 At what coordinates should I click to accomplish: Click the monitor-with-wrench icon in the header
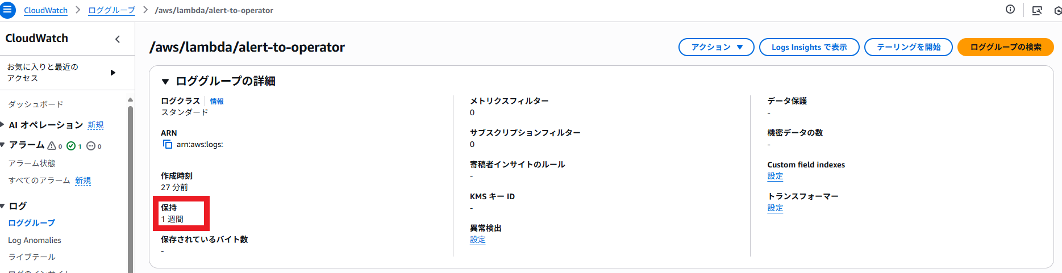[x=1036, y=10]
